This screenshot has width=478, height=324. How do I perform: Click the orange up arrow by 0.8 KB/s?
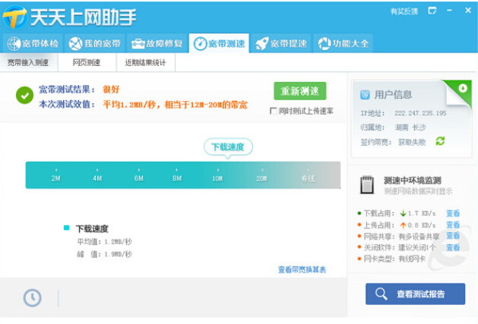[x=403, y=225]
